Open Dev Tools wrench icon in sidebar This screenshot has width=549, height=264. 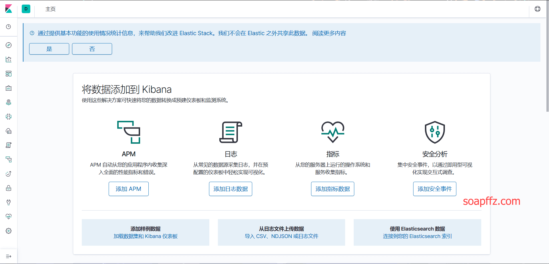click(x=9, y=202)
